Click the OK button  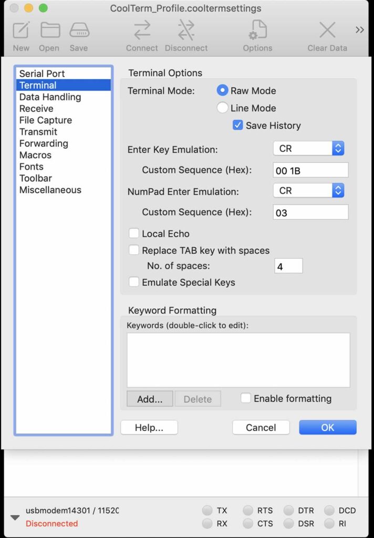click(x=327, y=428)
